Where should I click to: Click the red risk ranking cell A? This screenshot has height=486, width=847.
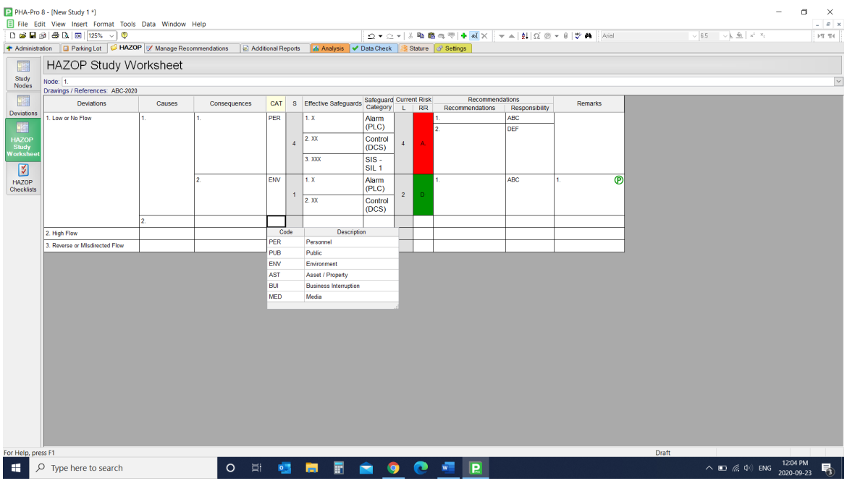tap(423, 143)
